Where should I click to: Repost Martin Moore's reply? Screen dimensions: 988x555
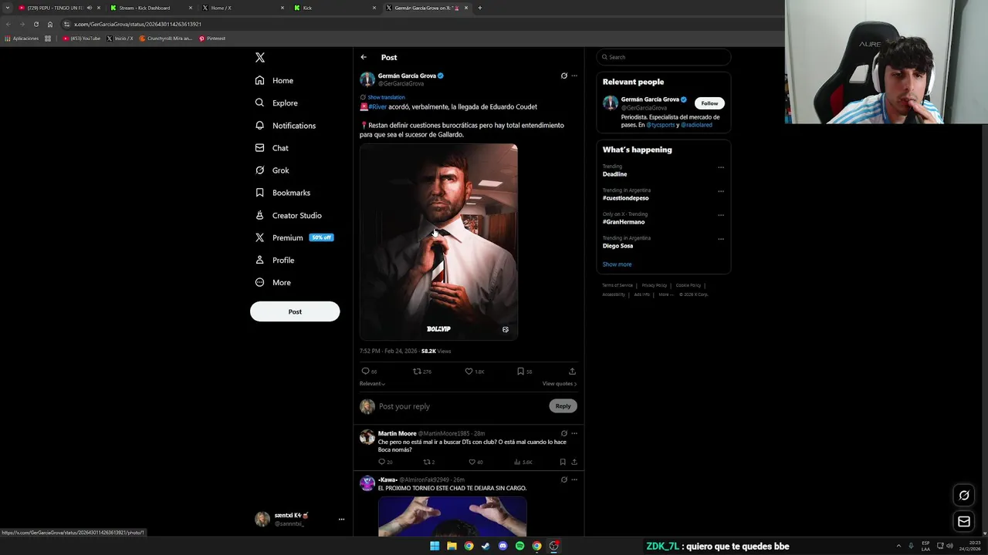[428, 462]
